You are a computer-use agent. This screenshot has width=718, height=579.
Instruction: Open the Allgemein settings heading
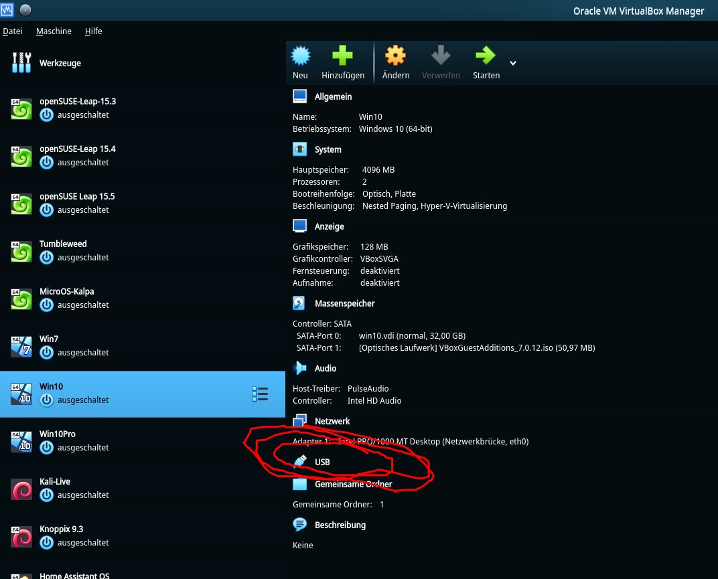coord(333,96)
